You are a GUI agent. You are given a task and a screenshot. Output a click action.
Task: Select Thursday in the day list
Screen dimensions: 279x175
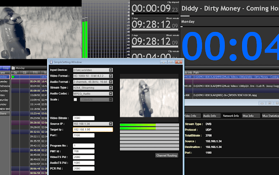coord(5,91)
